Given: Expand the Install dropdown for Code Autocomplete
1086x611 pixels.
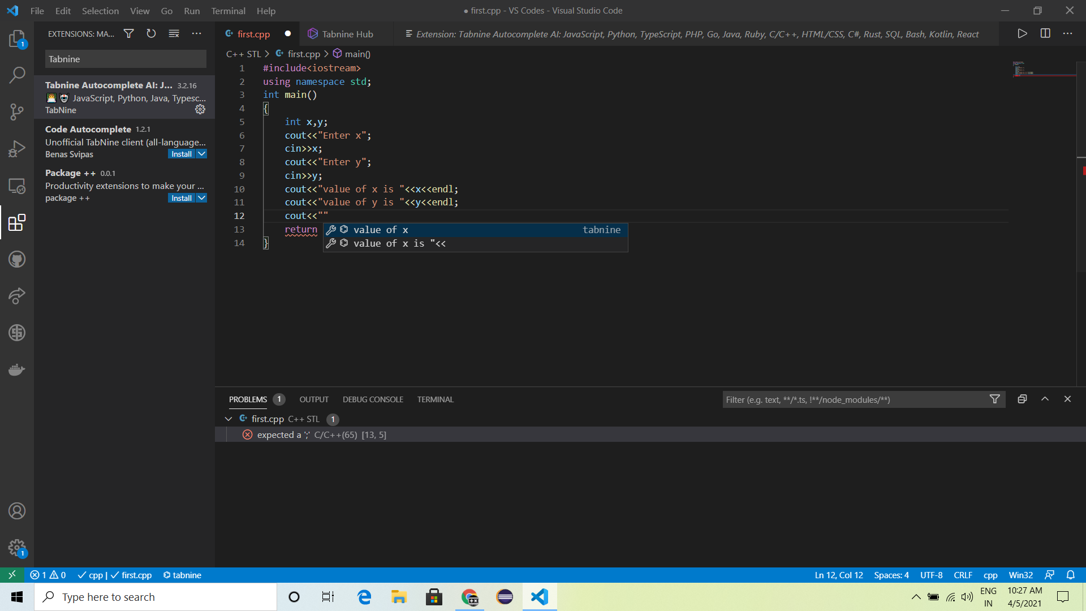Looking at the screenshot, I should (202, 153).
